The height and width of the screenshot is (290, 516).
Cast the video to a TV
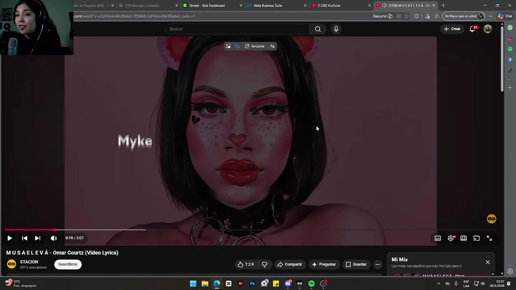click(x=476, y=238)
